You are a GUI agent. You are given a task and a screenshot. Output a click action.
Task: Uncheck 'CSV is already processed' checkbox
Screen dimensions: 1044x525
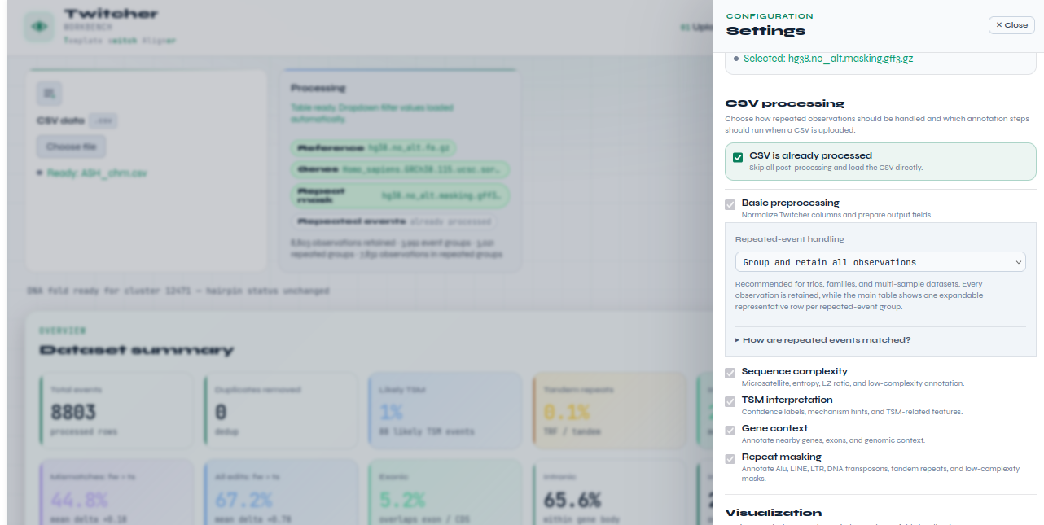click(738, 157)
